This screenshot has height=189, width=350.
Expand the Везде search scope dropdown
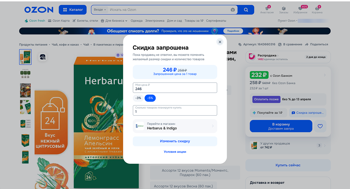click(100, 10)
